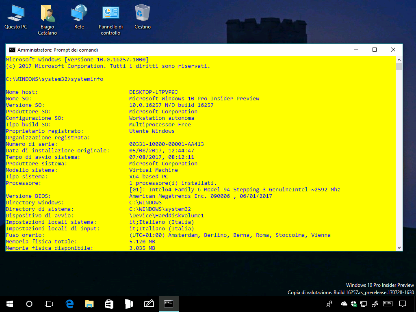Open the pen-and-tablet app on the taskbar
416x312 pixels.
[x=149, y=304]
